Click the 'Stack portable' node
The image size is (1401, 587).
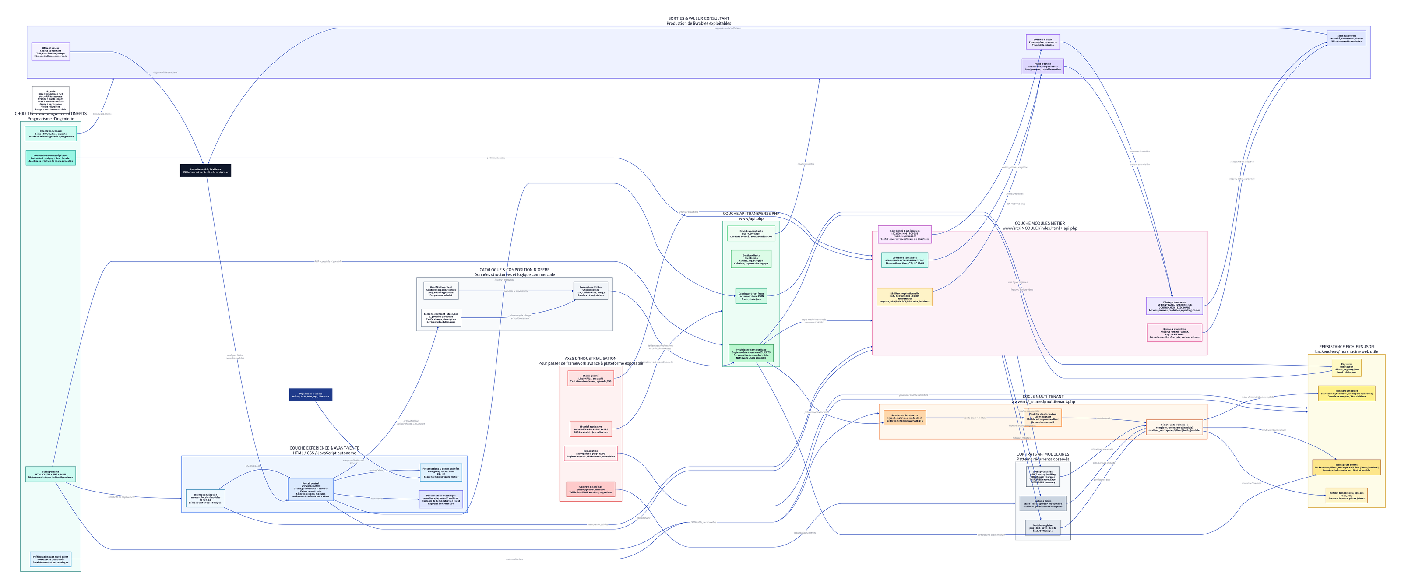point(51,474)
